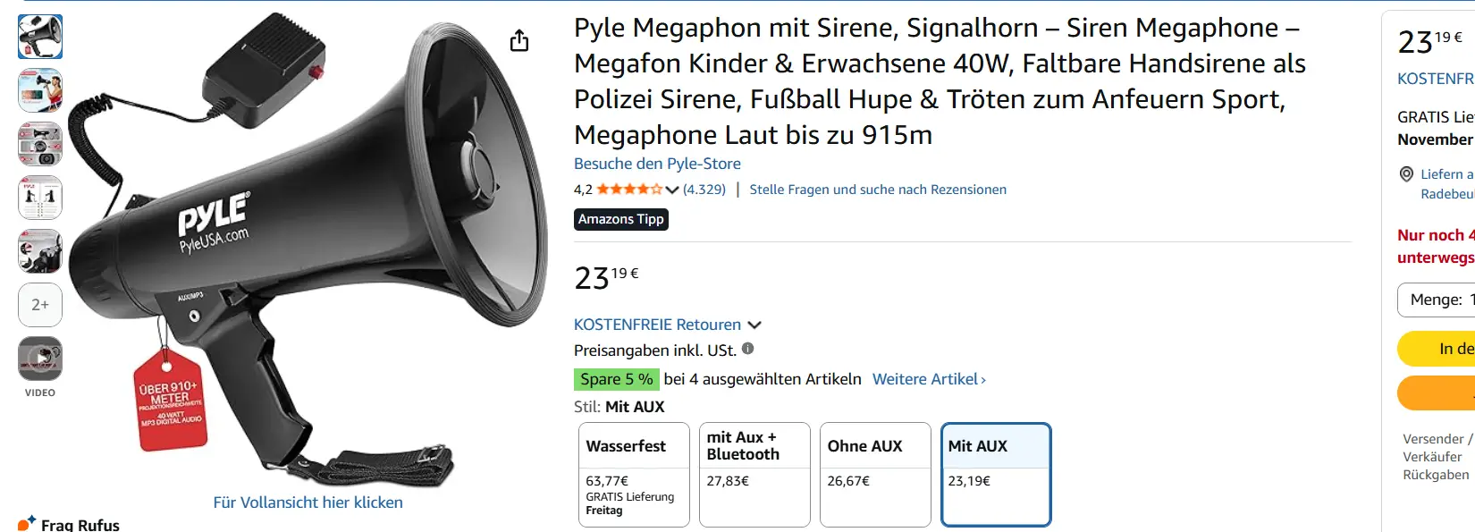This screenshot has width=1475, height=532.
Task: Click the price info icon next to USt.
Action: coord(747,350)
